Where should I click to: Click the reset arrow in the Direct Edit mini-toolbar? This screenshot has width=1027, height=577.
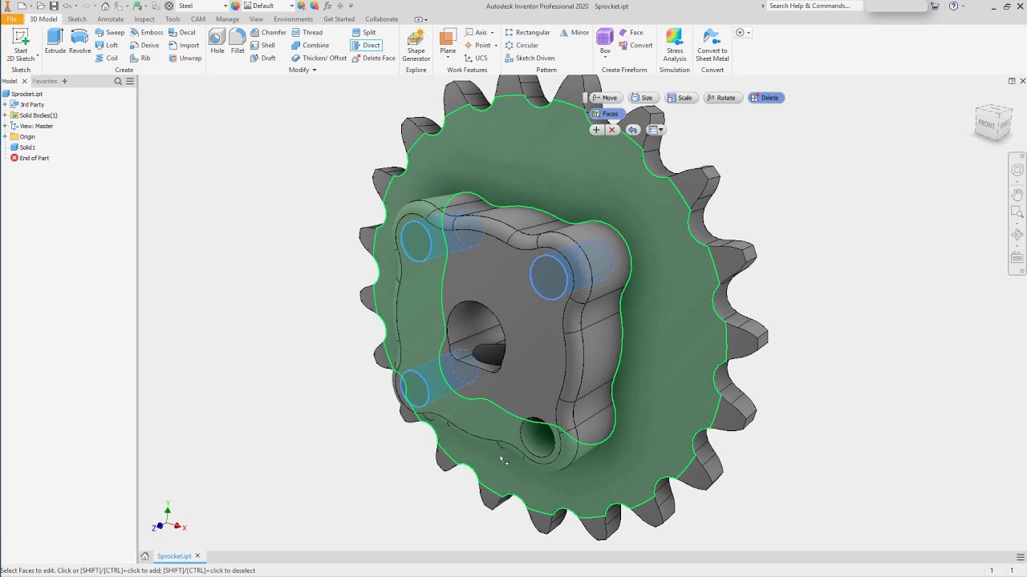pos(632,130)
